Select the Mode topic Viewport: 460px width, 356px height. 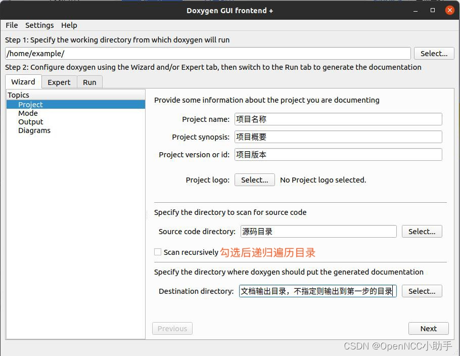[x=28, y=113]
